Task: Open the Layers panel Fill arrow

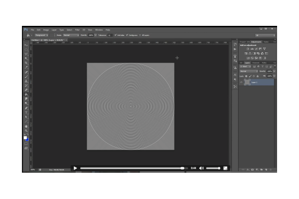Action: tap(274, 76)
